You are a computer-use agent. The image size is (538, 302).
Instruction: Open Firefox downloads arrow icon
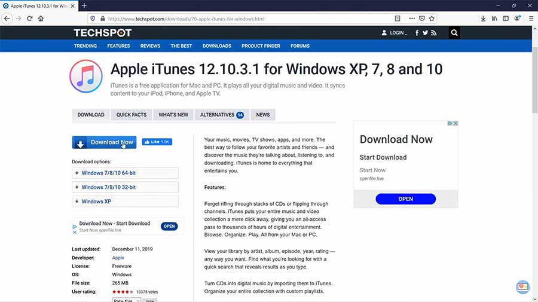(x=483, y=19)
